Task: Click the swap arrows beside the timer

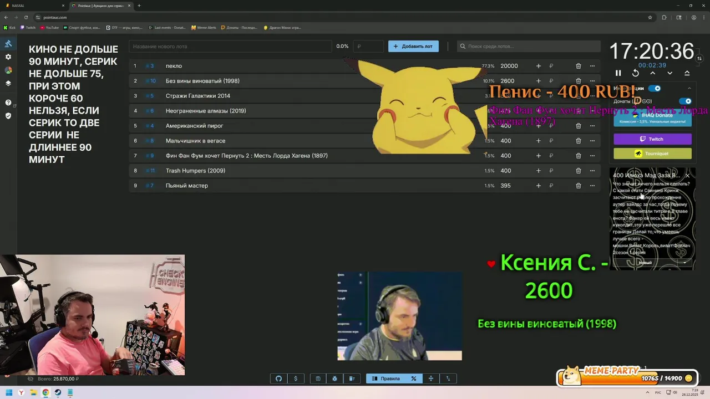Action: [699, 58]
